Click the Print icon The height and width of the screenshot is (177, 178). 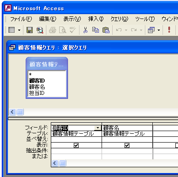coord(53,30)
